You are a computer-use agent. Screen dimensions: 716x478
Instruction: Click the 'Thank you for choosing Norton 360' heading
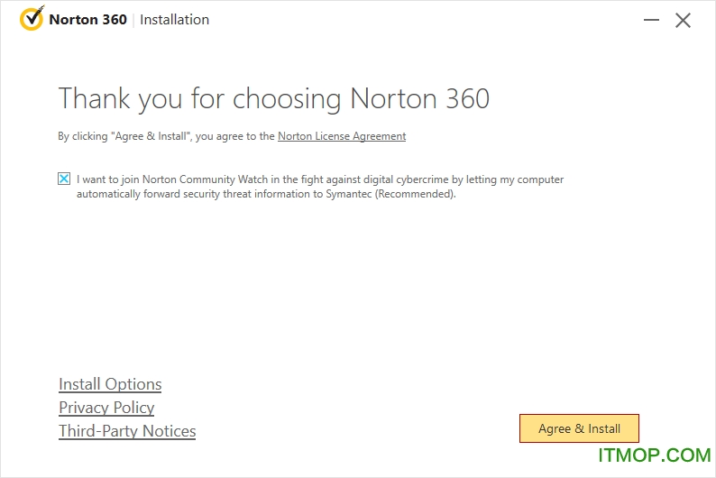coord(274,98)
